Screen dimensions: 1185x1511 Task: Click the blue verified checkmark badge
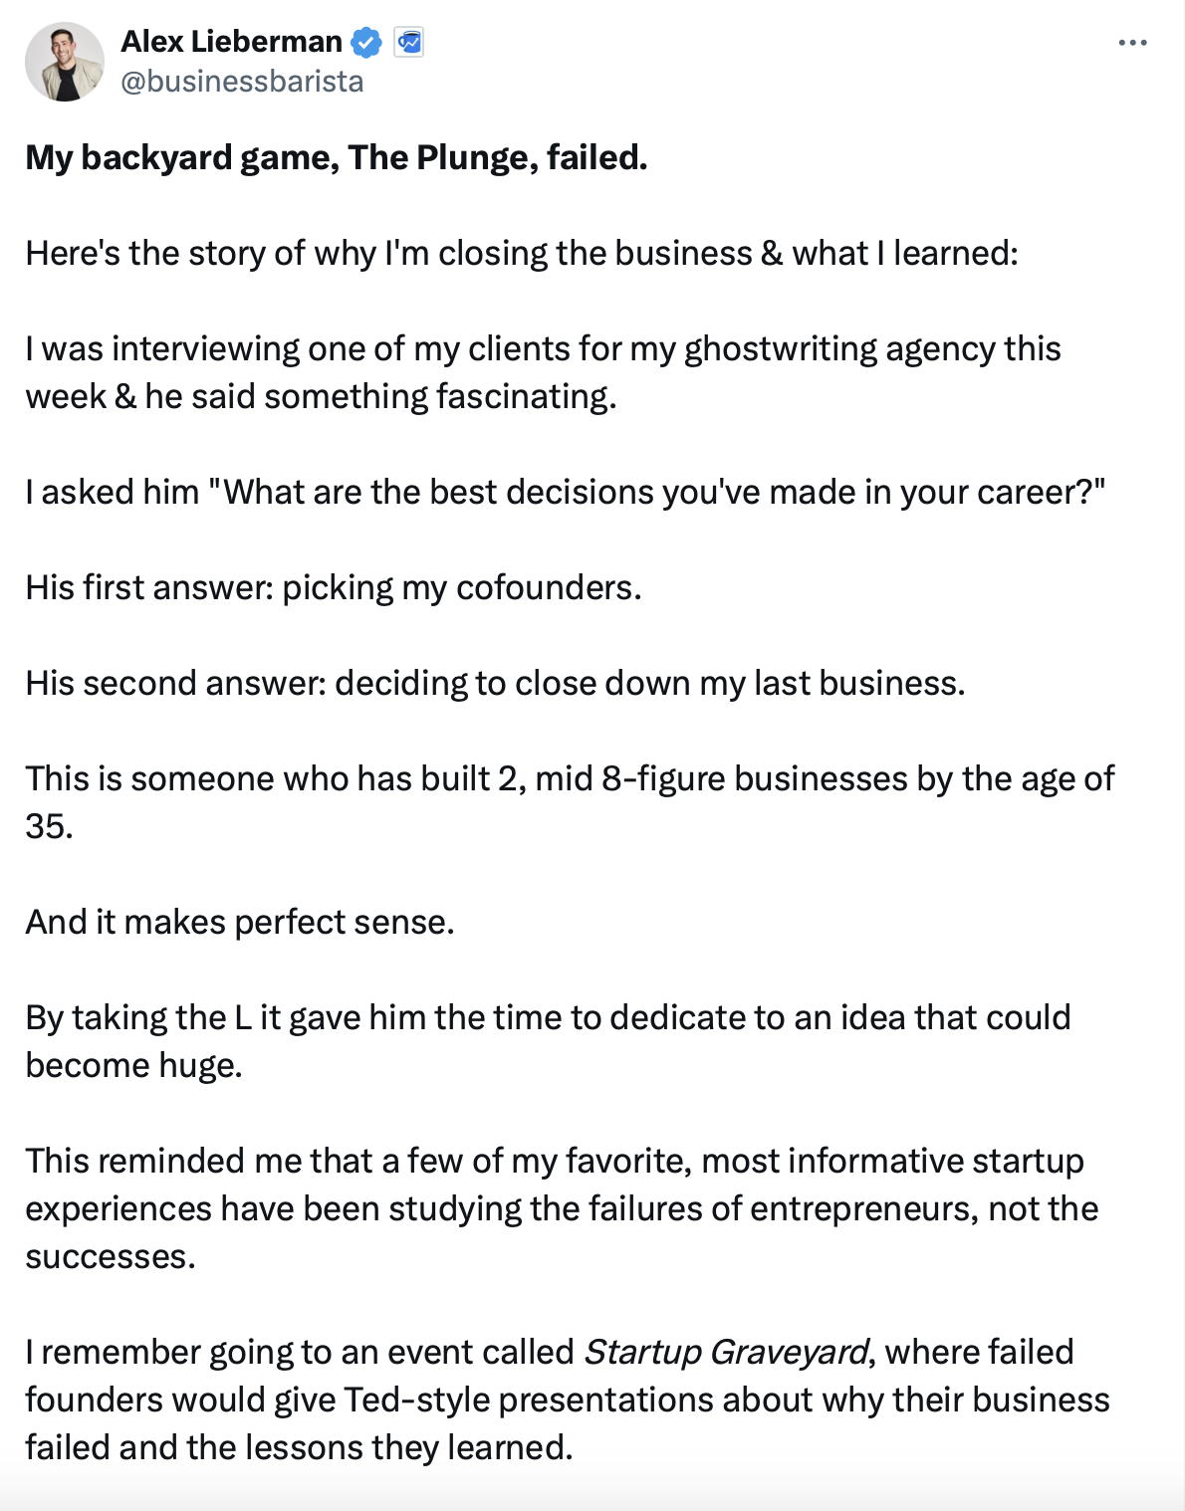pos(366,43)
